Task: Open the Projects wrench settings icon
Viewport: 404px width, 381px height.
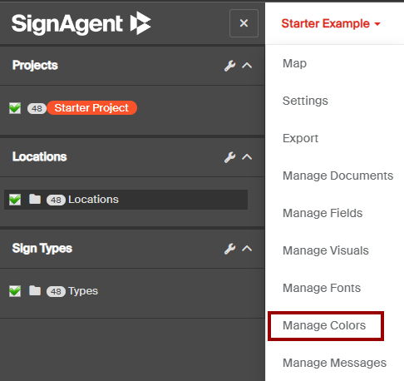Action: 229,66
